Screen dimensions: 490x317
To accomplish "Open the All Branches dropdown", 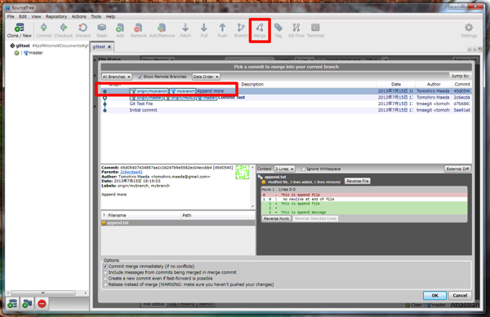I will [x=116, y=77].
